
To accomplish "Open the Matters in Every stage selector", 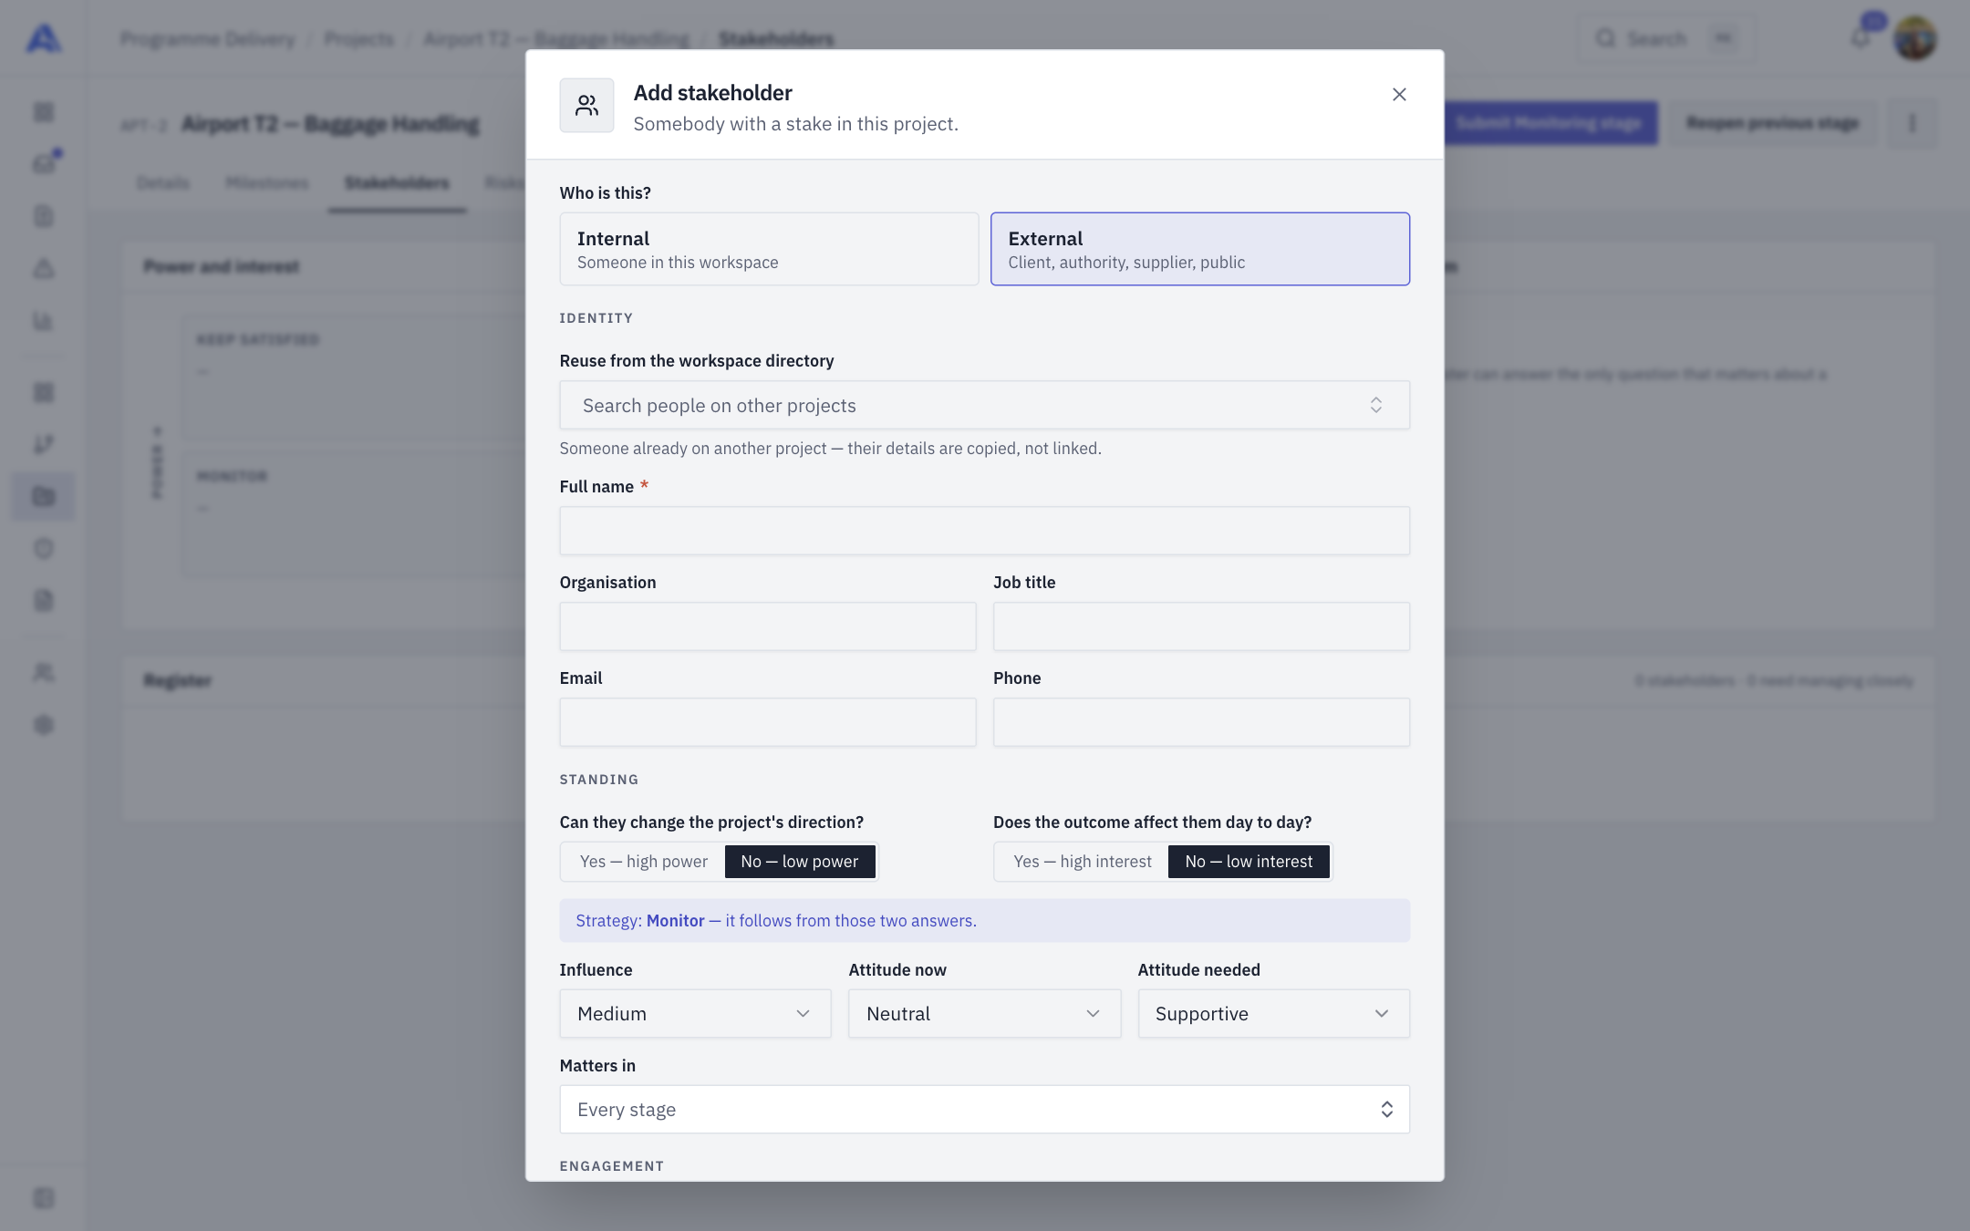I will tap(984, 1110).
